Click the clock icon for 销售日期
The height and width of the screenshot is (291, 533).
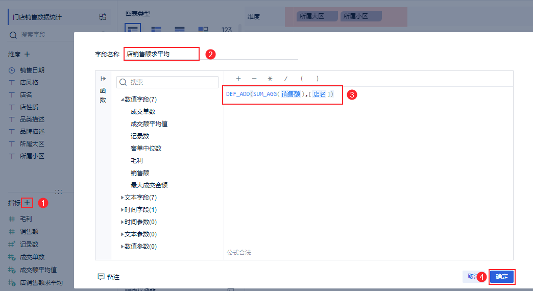(12, 70)
